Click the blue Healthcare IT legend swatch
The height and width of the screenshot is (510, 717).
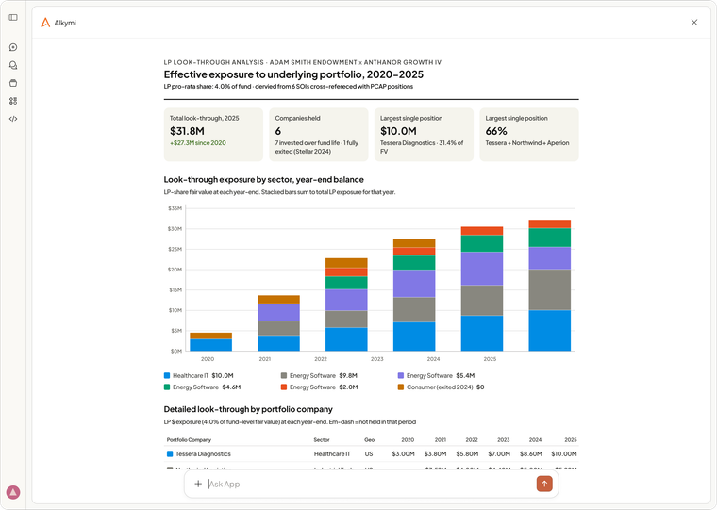coord(167,375)
